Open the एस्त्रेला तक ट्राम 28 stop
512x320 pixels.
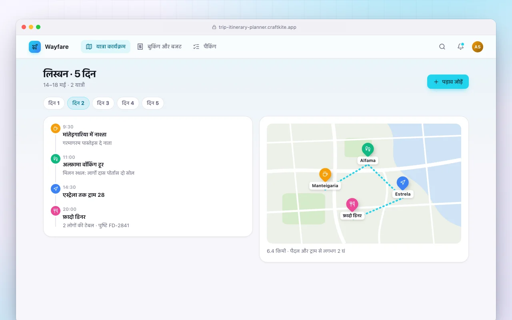tap(84, 195)
